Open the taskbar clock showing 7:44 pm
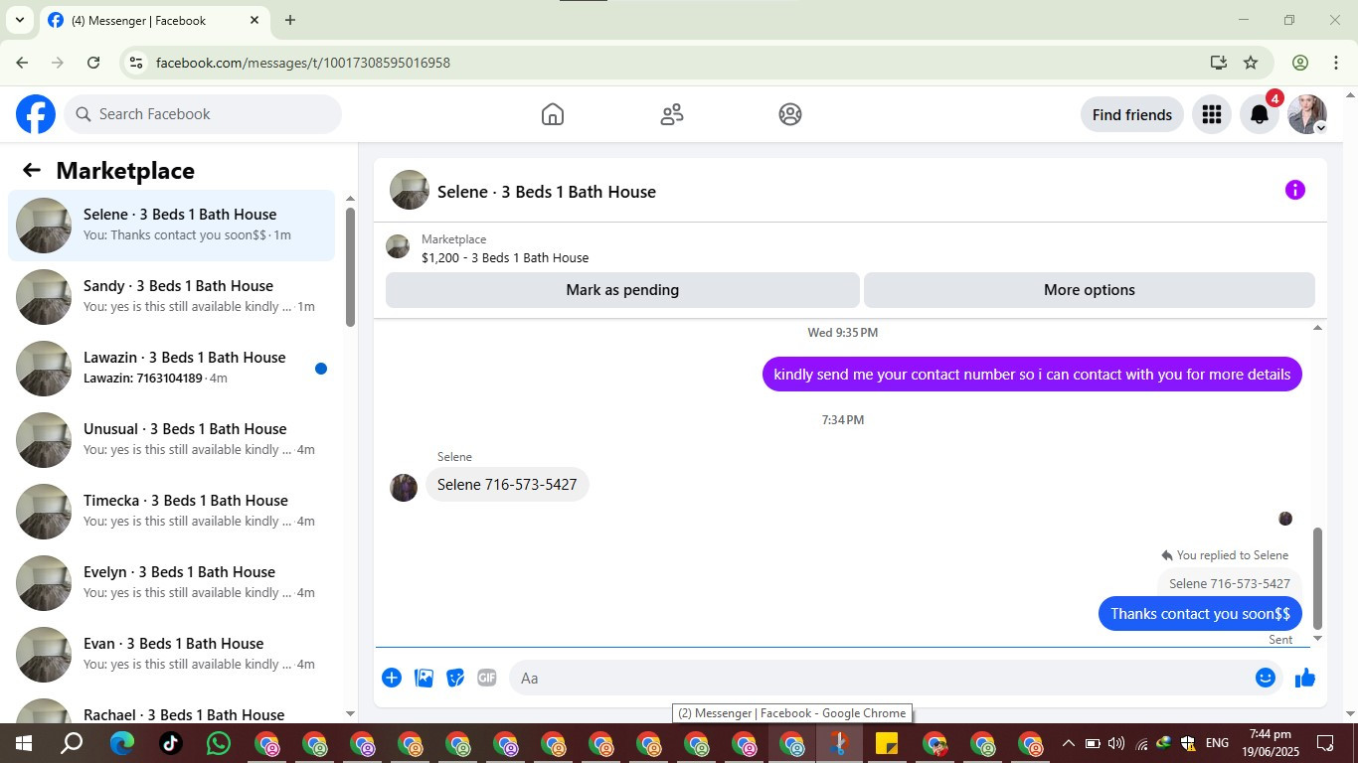 point(1271,743)
